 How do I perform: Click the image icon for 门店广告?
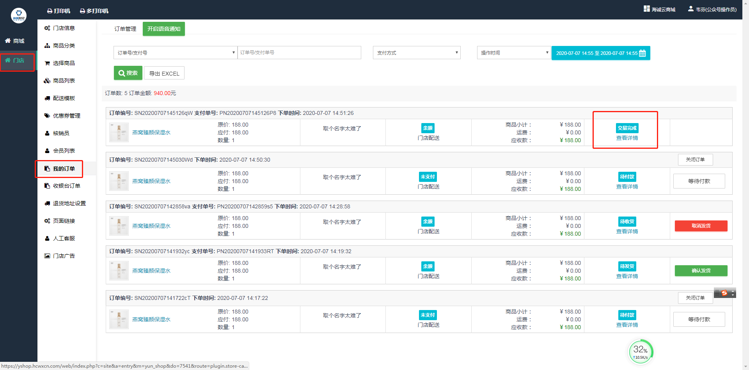(47, 256)
